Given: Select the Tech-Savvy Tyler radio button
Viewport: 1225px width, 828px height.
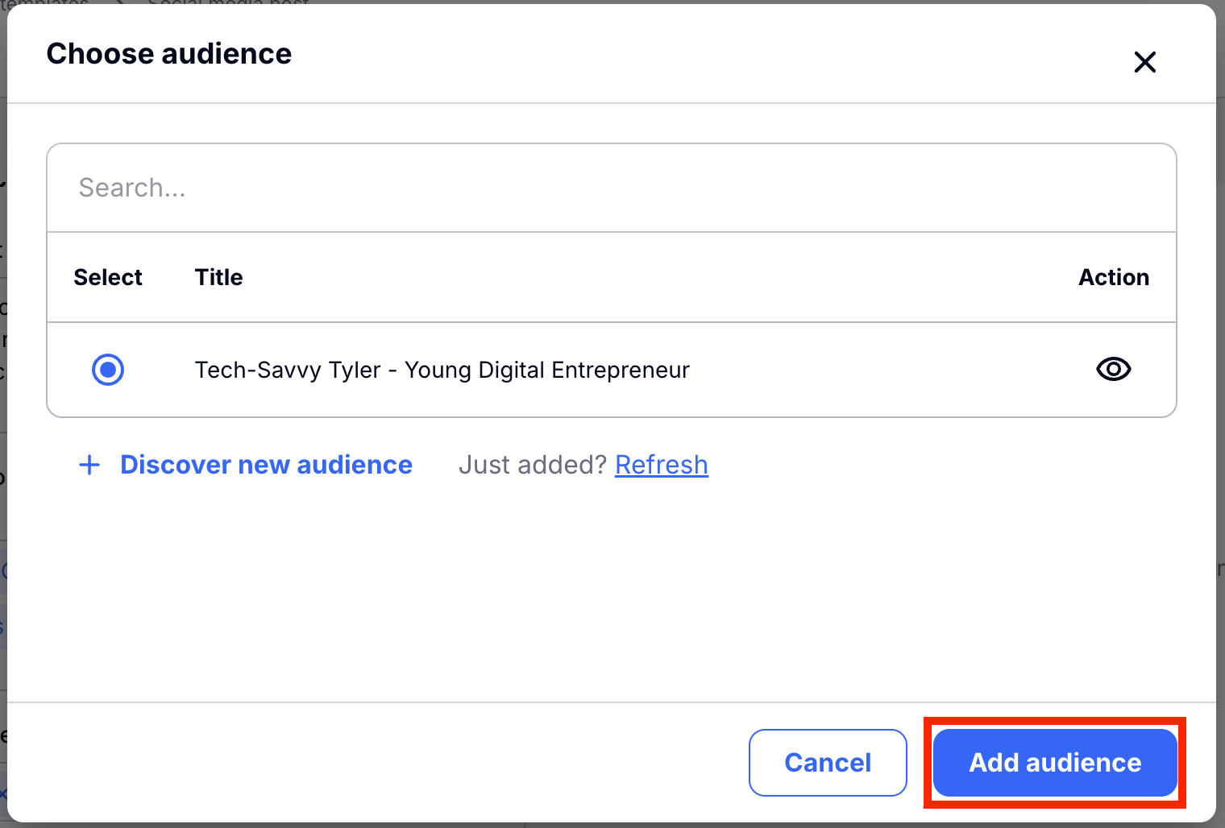Looking at the screenshot, I should (108, 370).
